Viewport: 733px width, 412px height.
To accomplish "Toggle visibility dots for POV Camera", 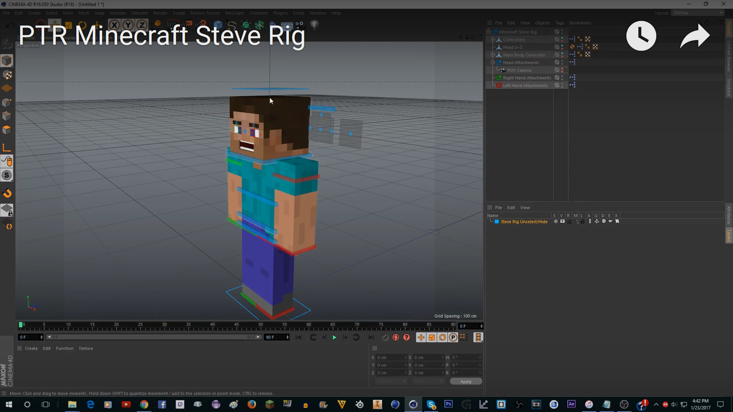I will (562, 70).
